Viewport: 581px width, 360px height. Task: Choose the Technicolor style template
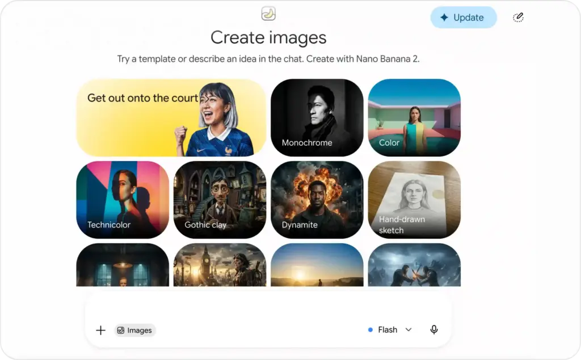tap(123, 200)
